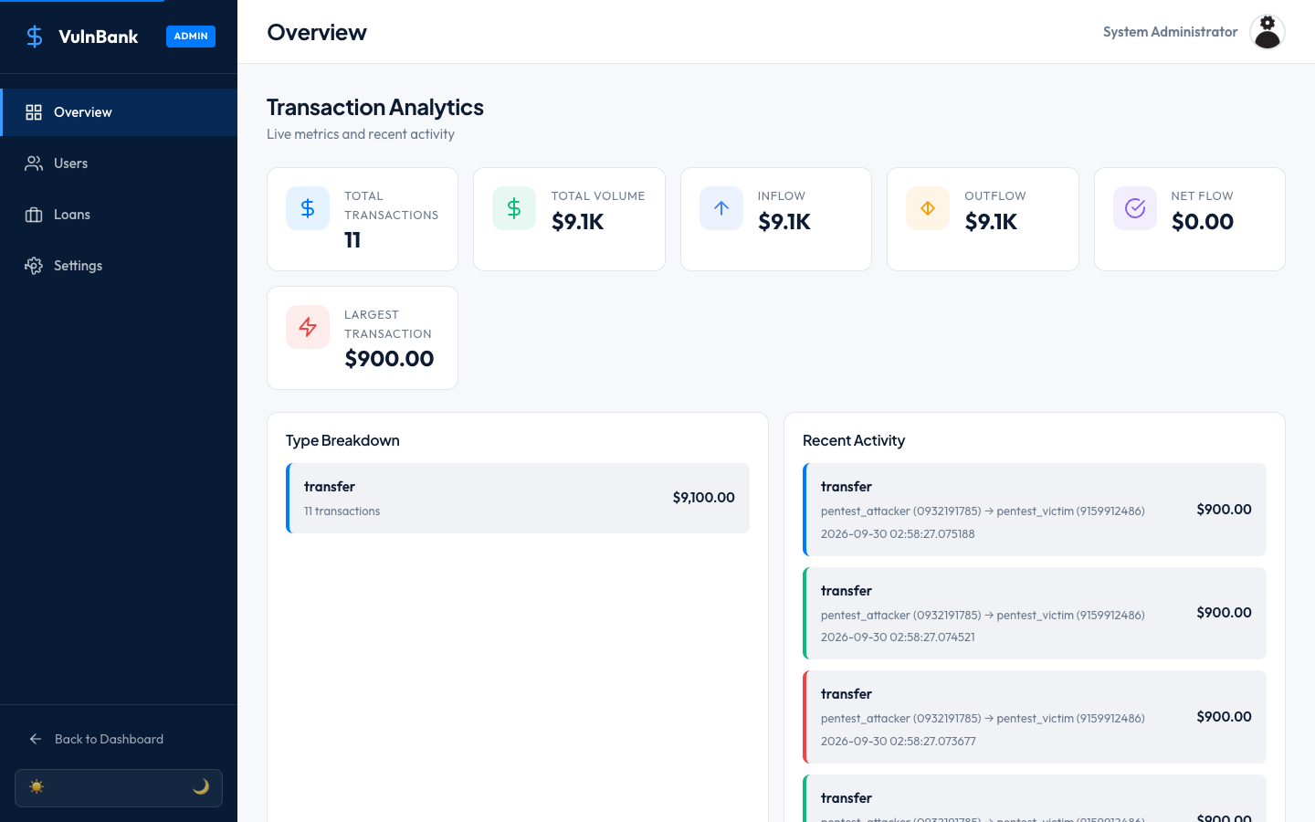The width and height of the screenshot is (1315, 822).
Task: Click the orange diamond icon in the Outflow card
Action: click(928, 208)
